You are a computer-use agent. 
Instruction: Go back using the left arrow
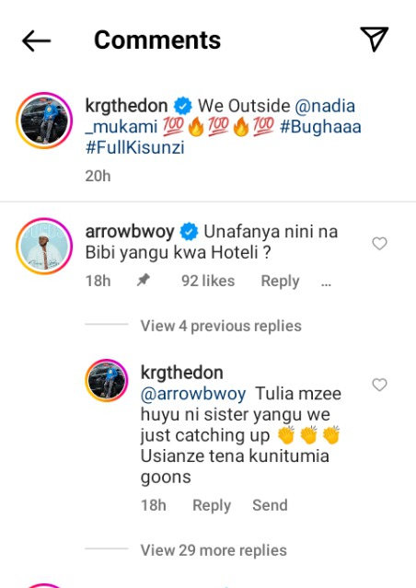tap(37, 40)
